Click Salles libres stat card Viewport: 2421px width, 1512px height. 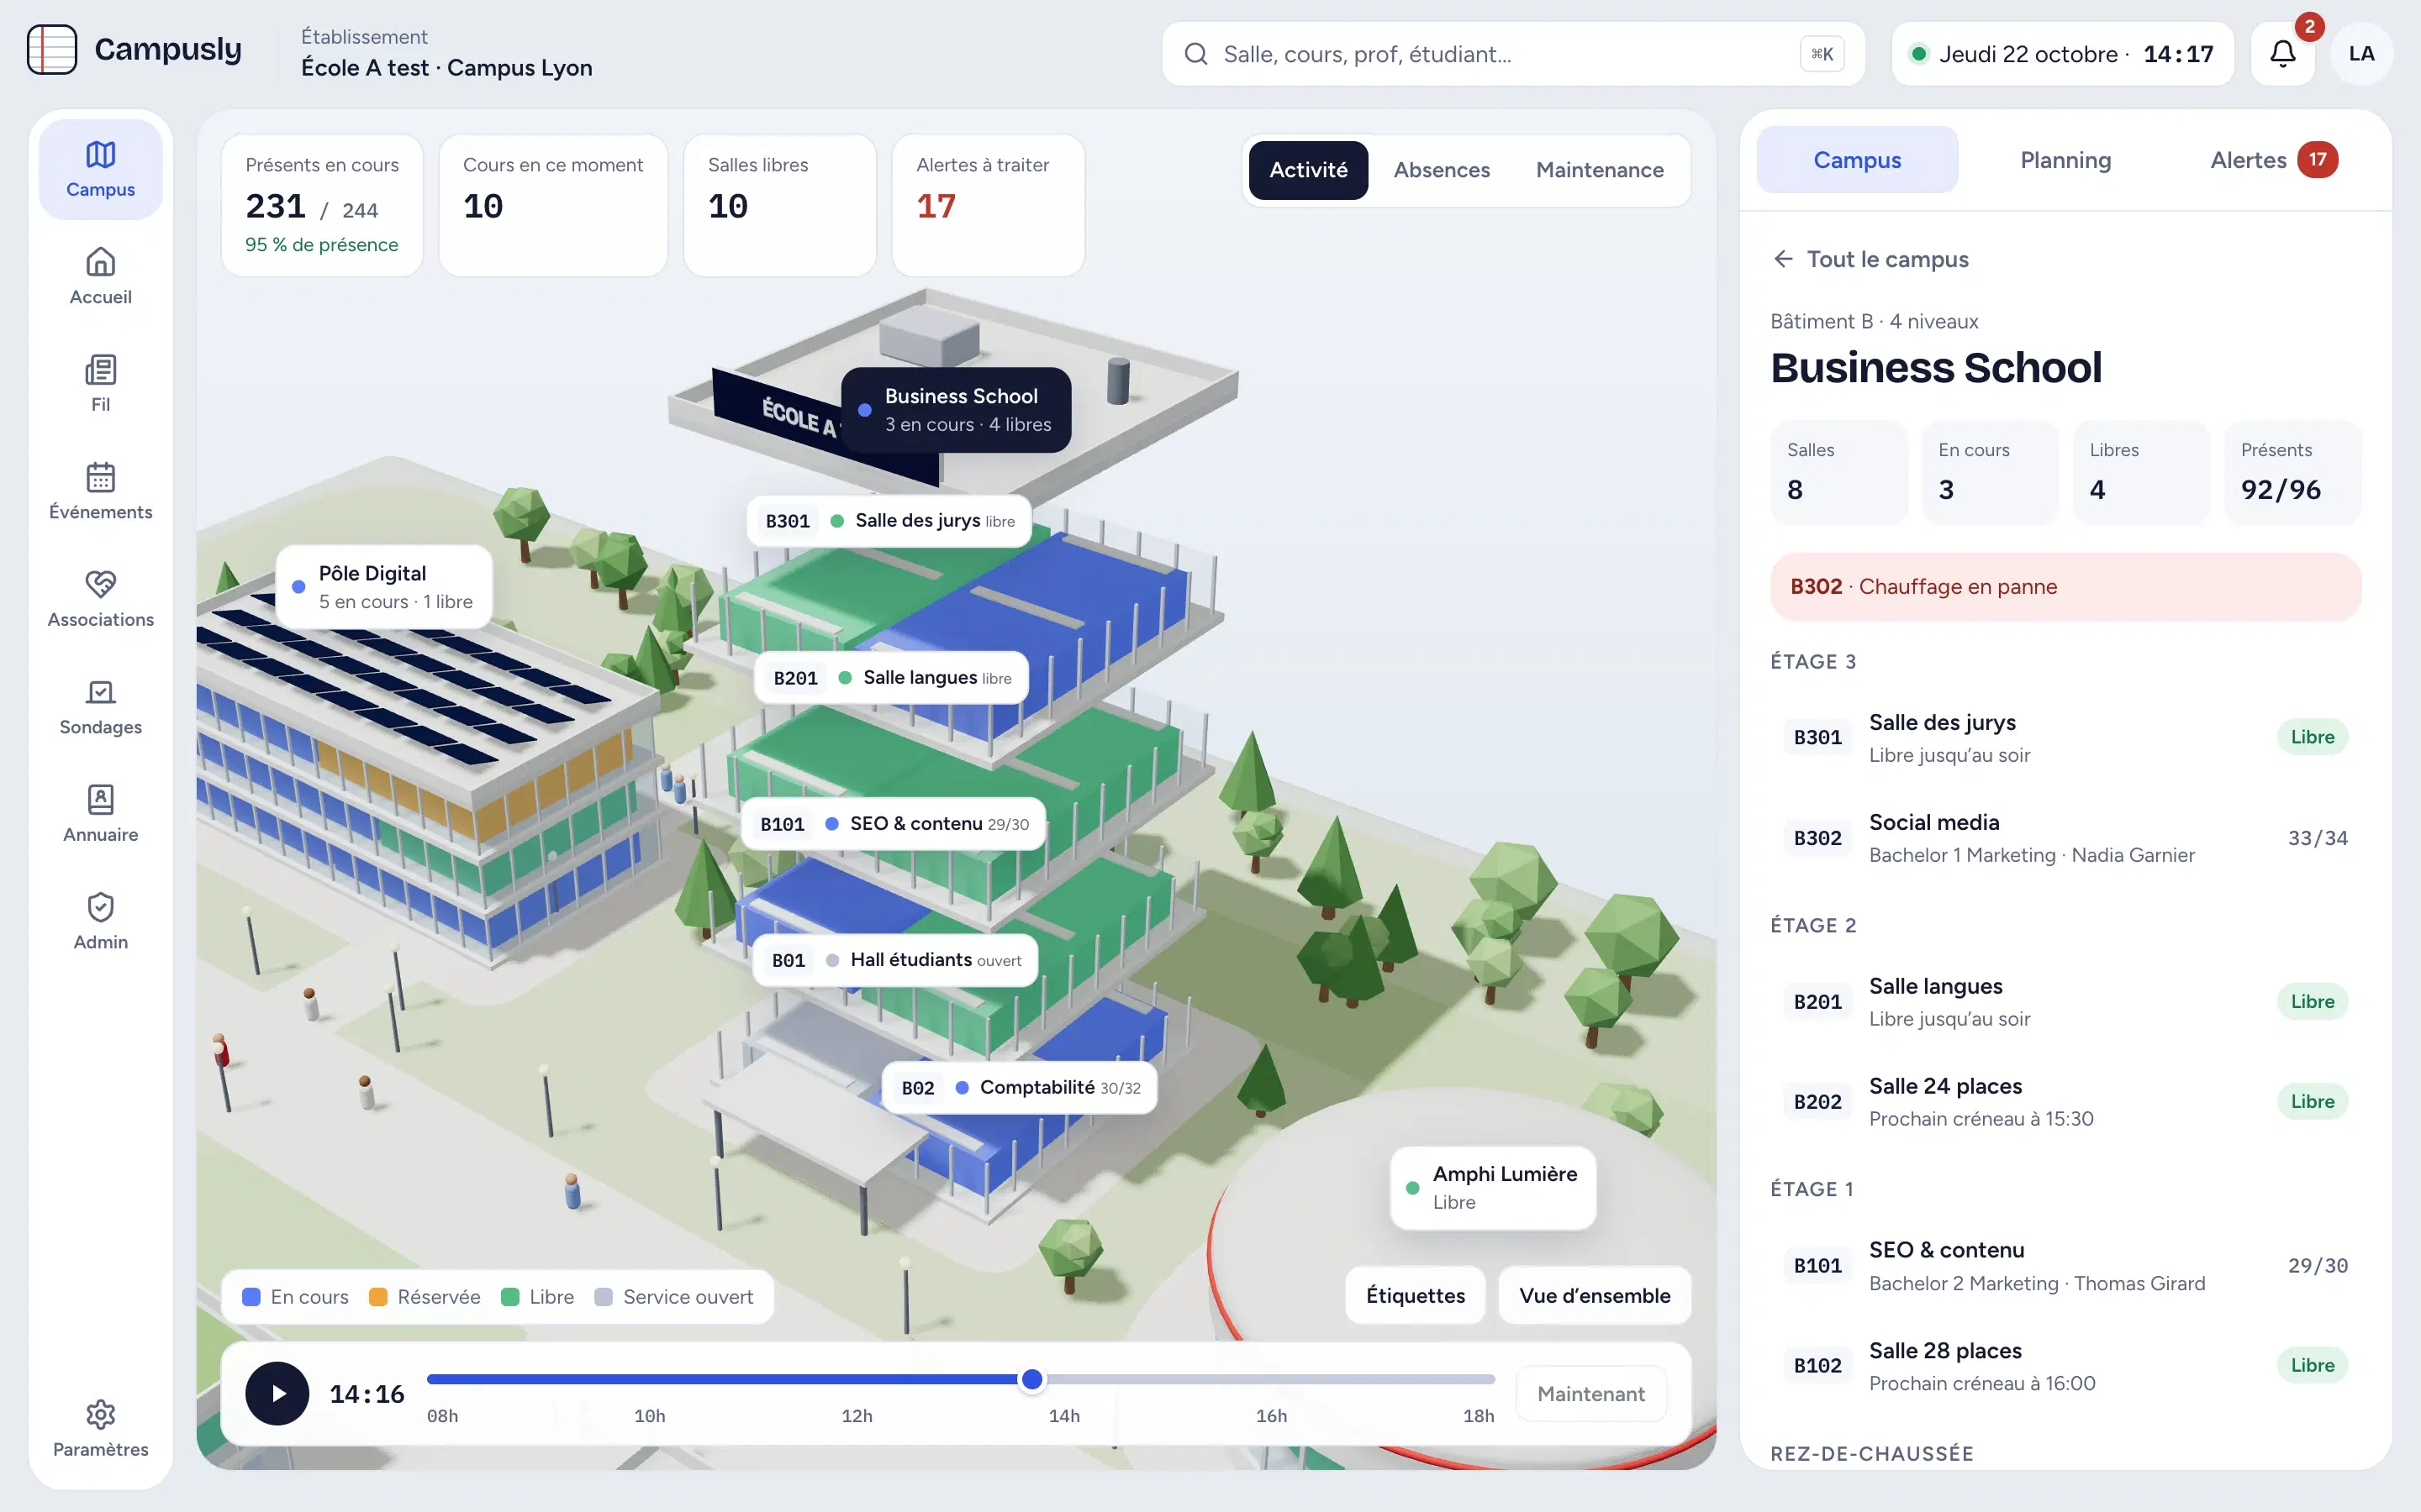point(779,205)
